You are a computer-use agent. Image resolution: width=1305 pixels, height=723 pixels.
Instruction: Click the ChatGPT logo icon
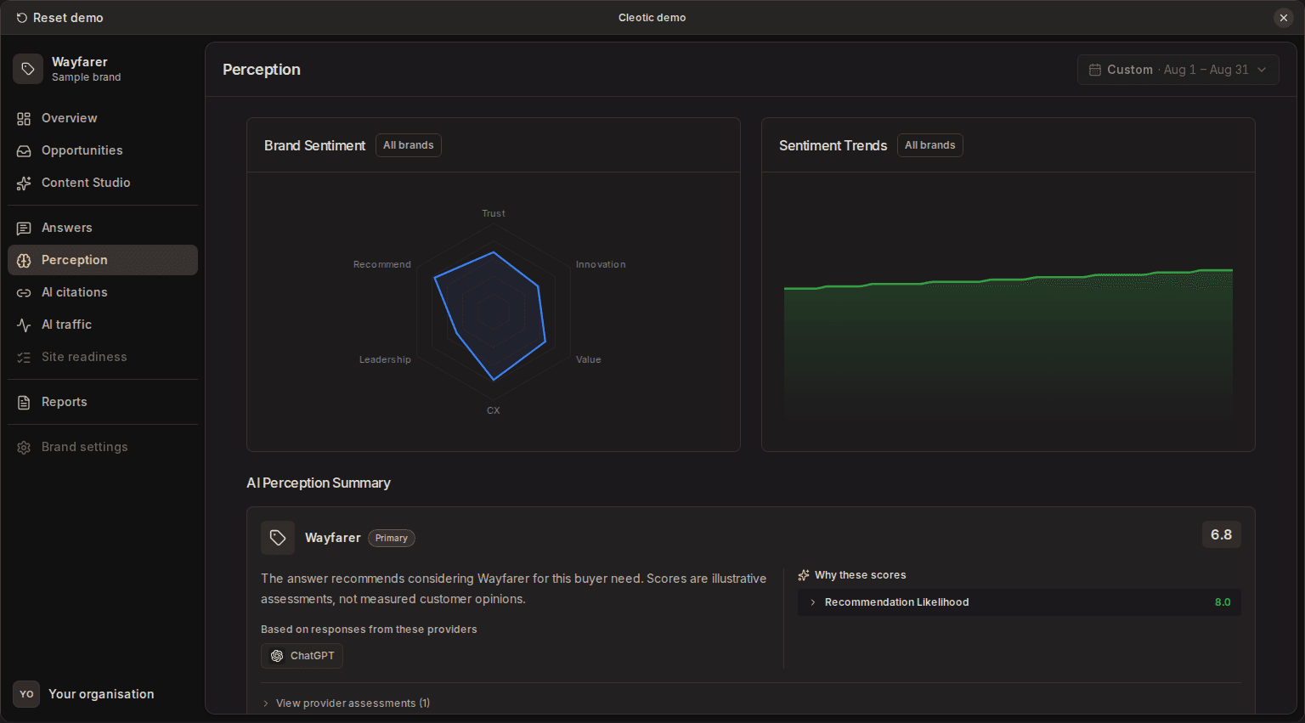277,656
